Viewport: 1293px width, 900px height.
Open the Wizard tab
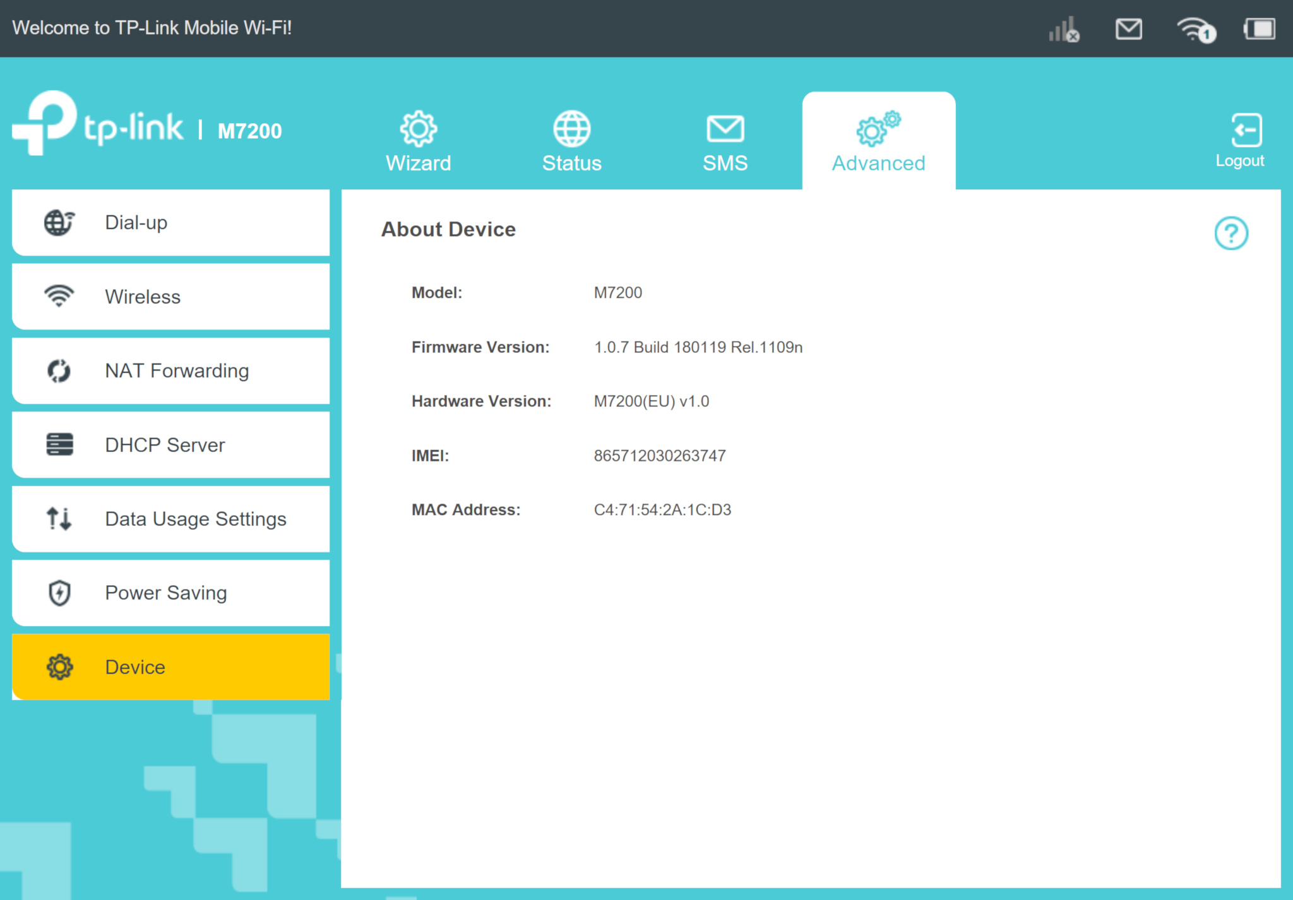pyautogui.click(x=418, y=141)
